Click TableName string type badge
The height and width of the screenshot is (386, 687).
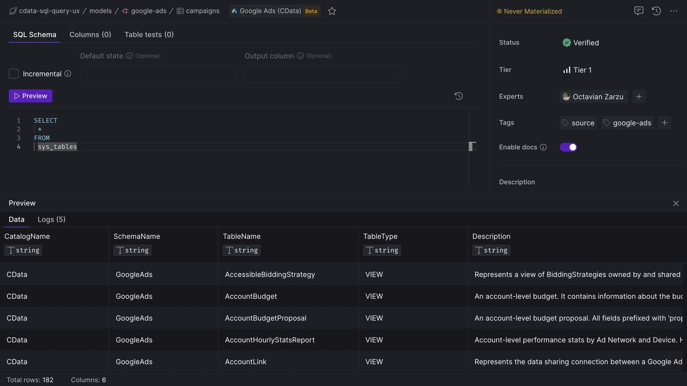[242, 250]
